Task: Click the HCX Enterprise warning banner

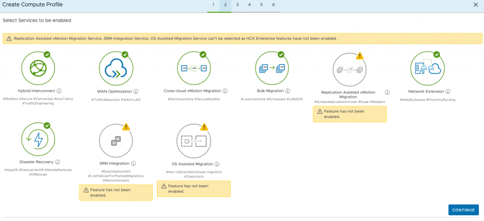Action: click(x=242, y=39)
